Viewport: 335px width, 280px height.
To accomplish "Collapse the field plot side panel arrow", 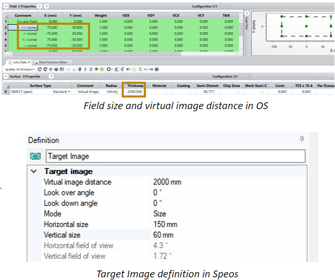I will [247, 13].
